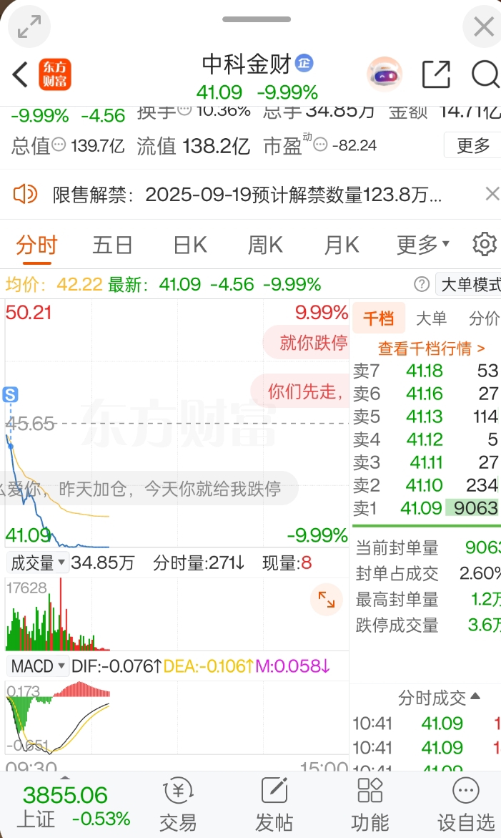Click the 卖3 41.11 order row
501x838 pixels.
(426, 462)
